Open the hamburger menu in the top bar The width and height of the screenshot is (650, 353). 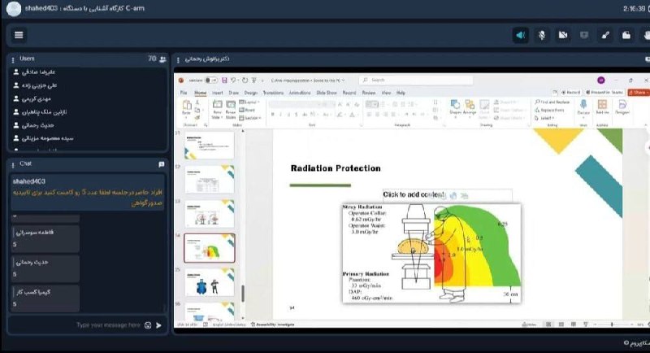19,35
